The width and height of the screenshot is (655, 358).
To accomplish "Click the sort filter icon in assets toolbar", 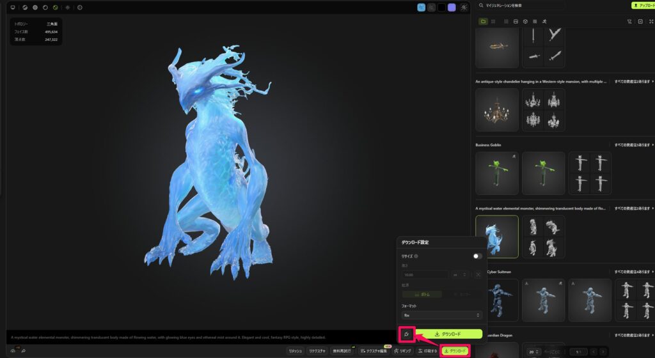I will 629,21.
